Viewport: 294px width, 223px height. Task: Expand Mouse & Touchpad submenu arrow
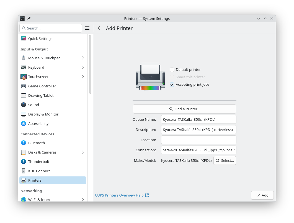pyautogui.click(x=83, y=58)
